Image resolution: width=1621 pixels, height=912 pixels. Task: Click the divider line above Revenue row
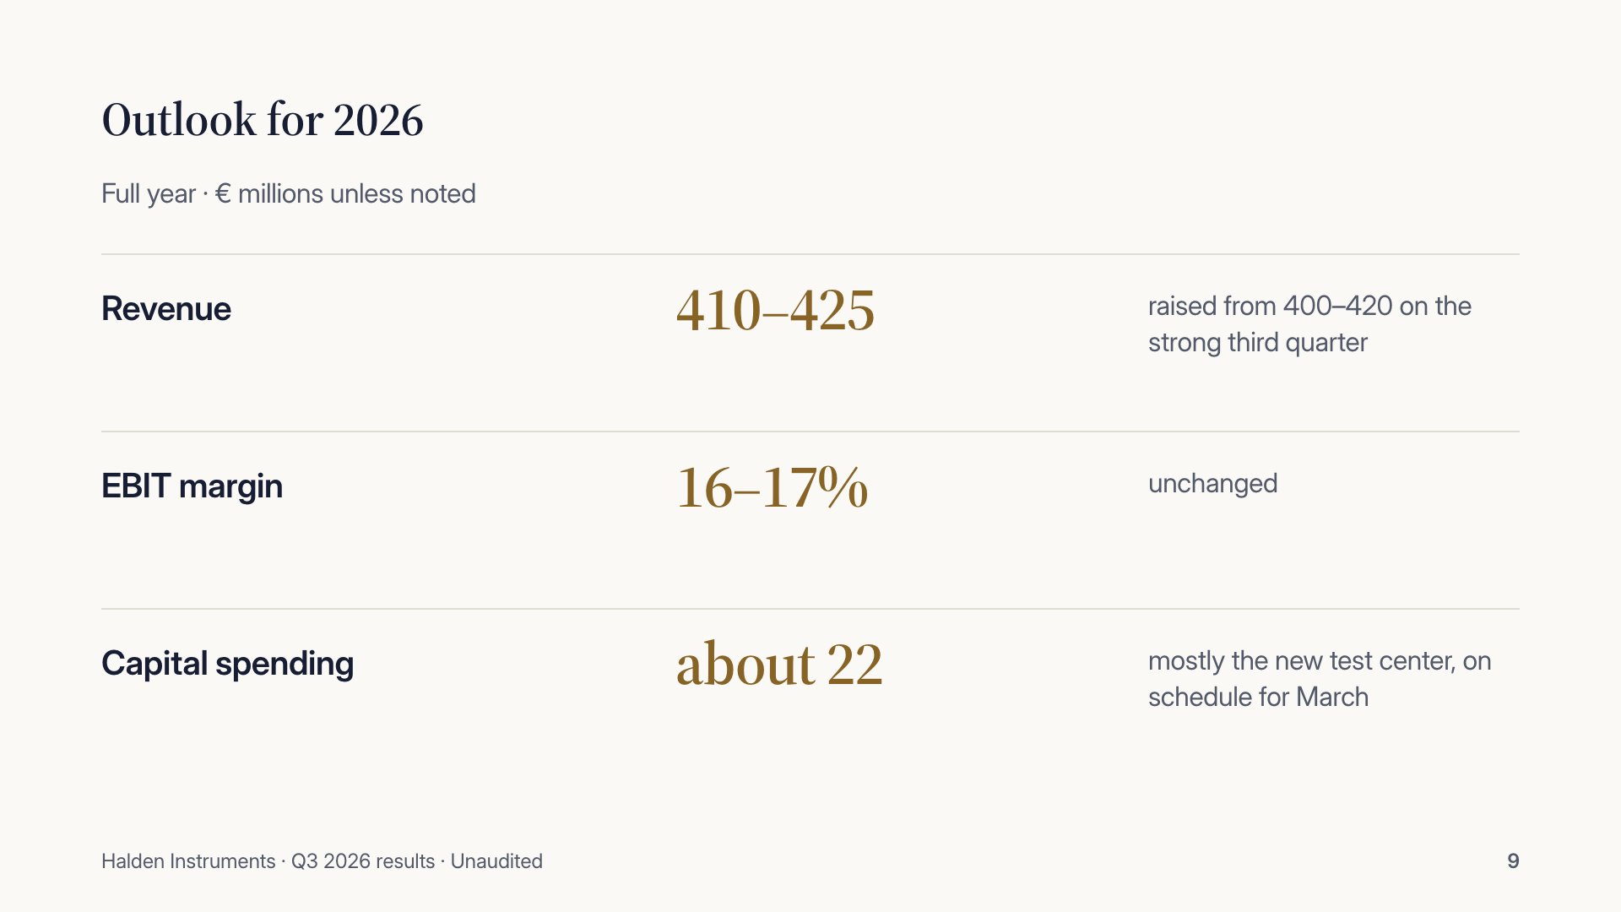click(810, 254)
